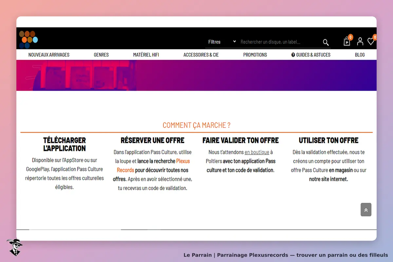
Task: Click the 'TÉLÉCHARGER L'APPLICATION' heading
Action: click(x=65, y=144)
